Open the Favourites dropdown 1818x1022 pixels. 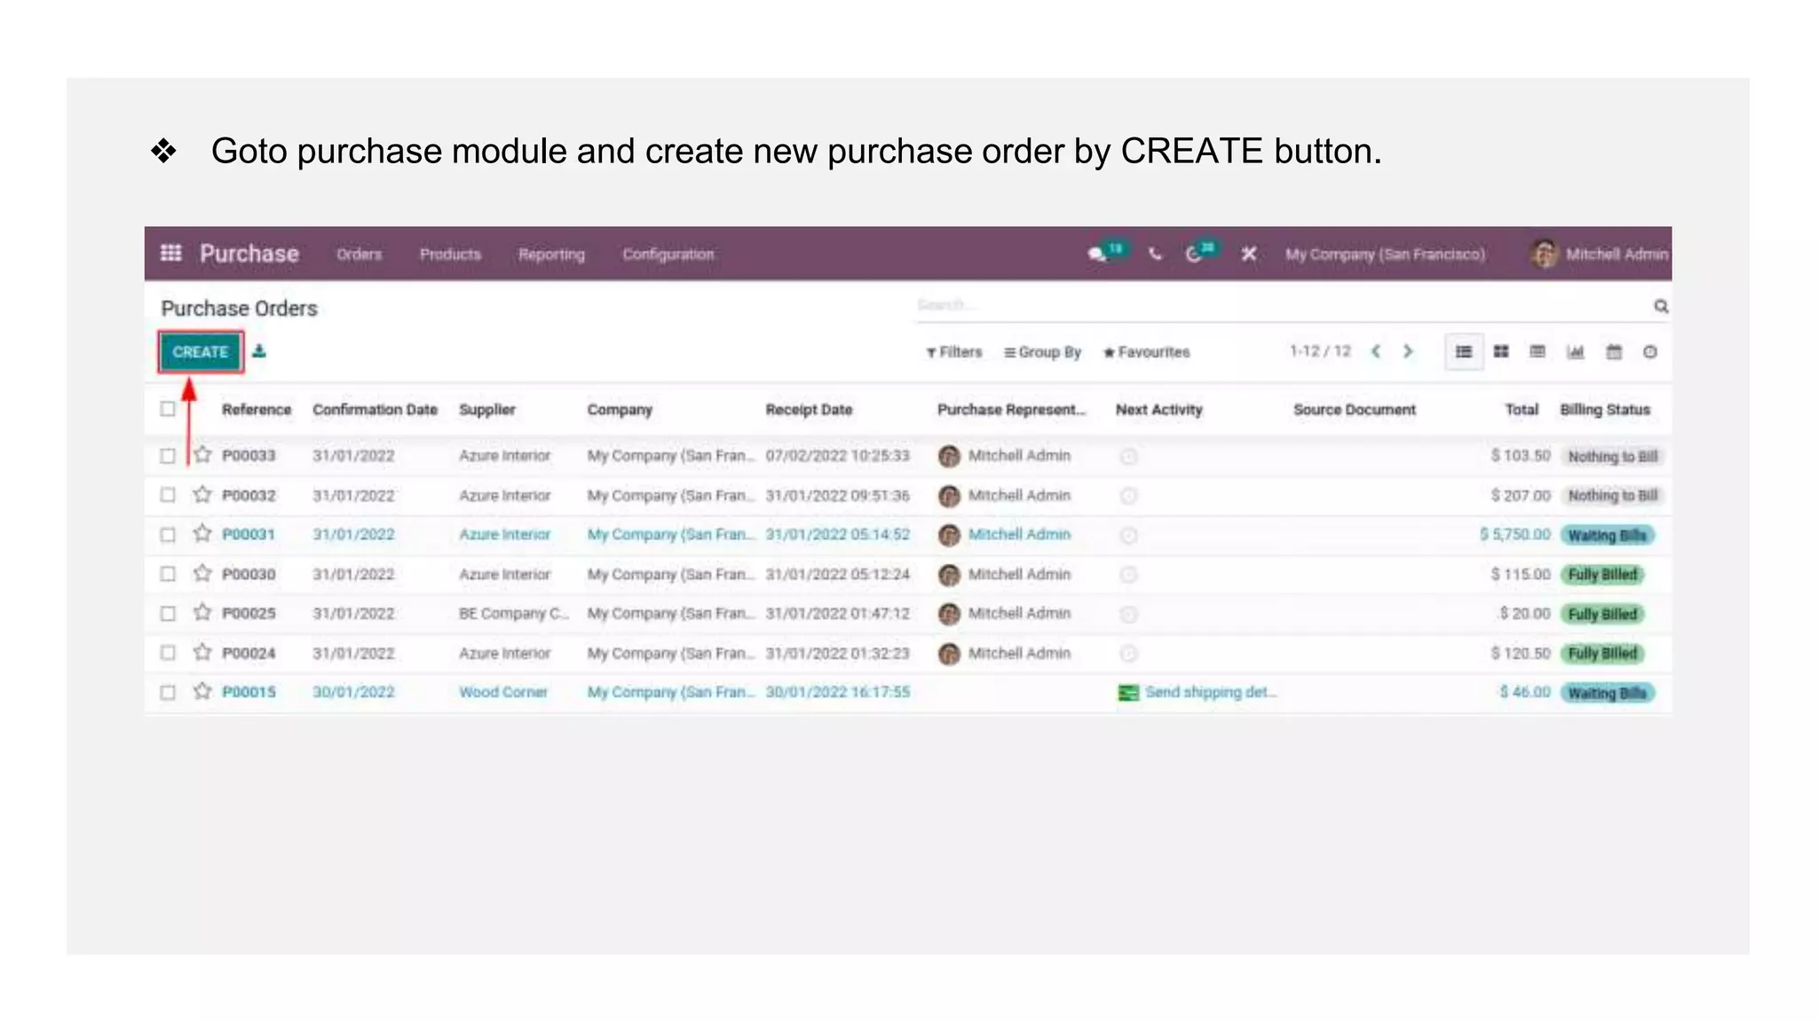1146,352
